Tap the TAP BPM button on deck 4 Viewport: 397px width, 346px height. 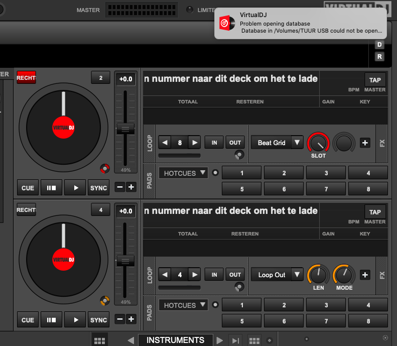pyautogui.click(x=375, y=212)
